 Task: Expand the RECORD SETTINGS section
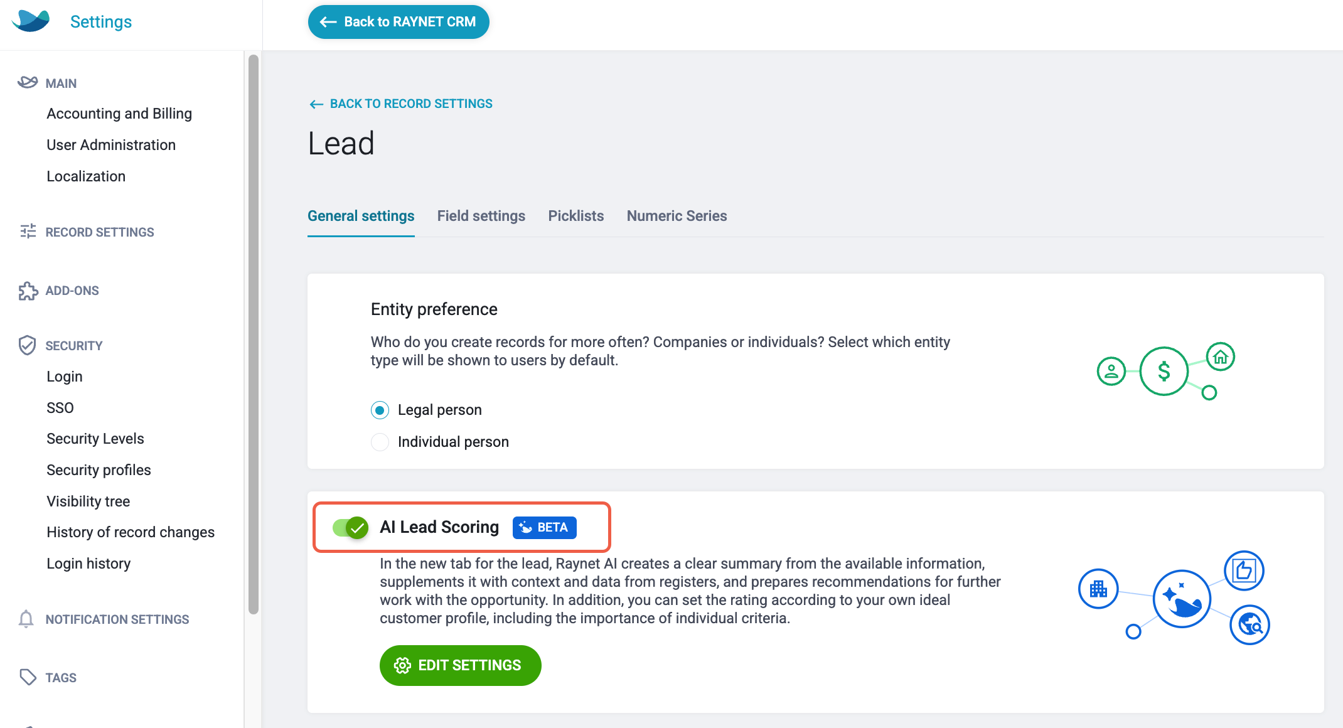99,232
